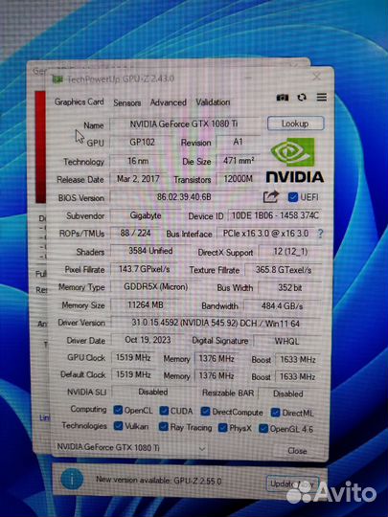Click the GPU Clock row Boost value 1633 MHz
Screen dimensions: 388x517
pos(298,359)
